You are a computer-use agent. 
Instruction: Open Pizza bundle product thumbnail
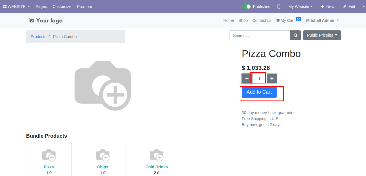coord(49,155)
